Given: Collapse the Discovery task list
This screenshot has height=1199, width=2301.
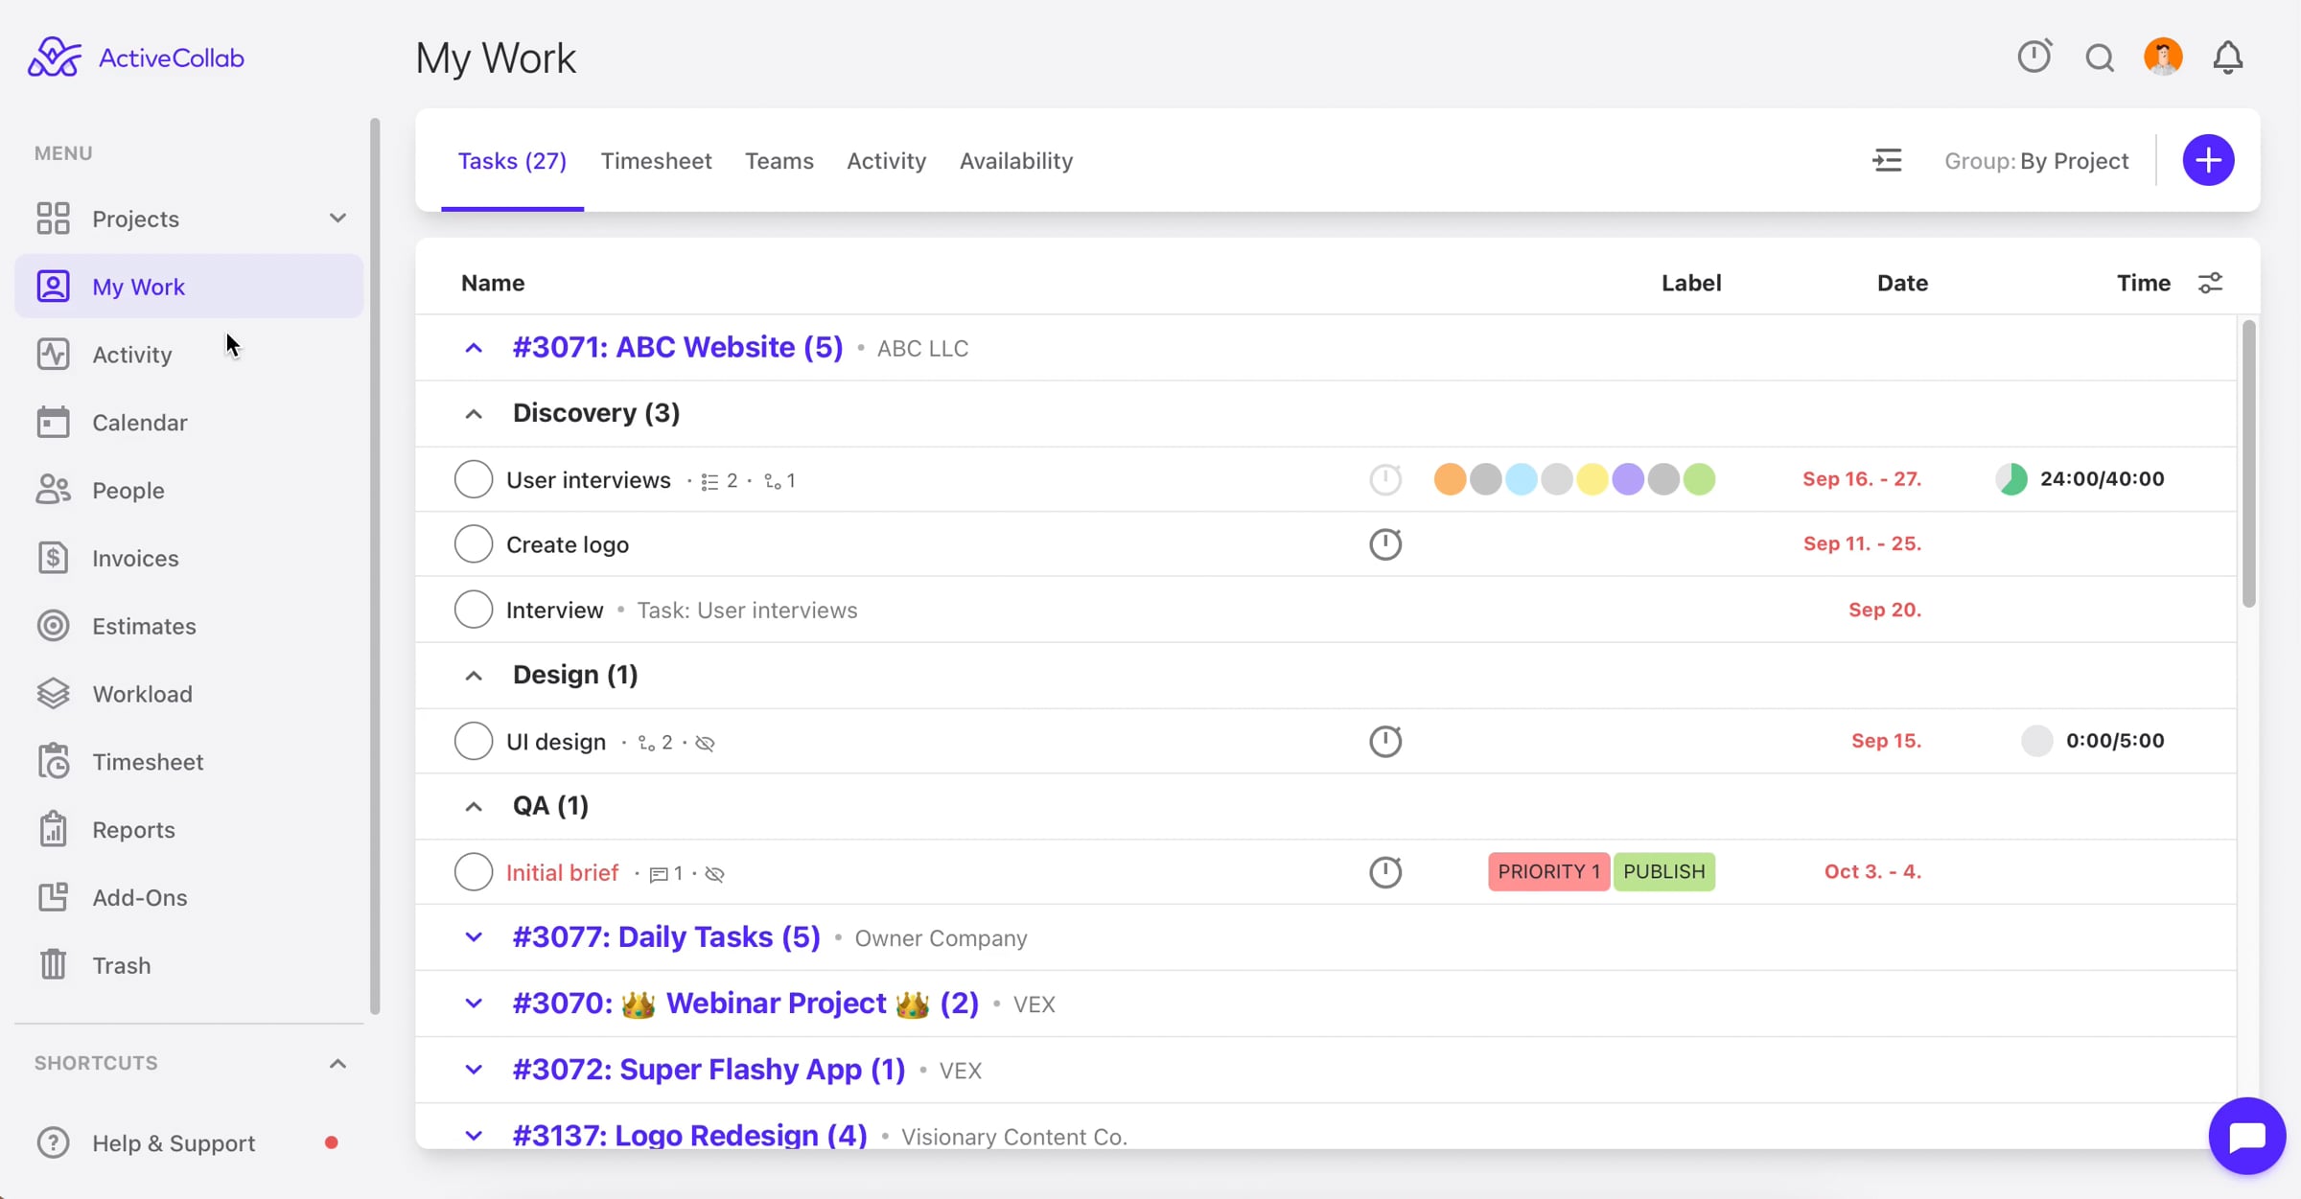Looking at the screenshot, I should (474, 414).
